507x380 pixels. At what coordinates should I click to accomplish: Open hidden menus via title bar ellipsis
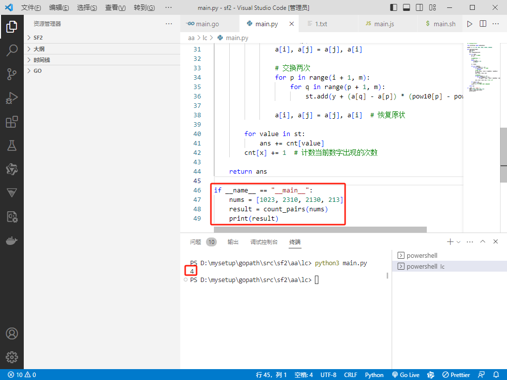[168, 7]
